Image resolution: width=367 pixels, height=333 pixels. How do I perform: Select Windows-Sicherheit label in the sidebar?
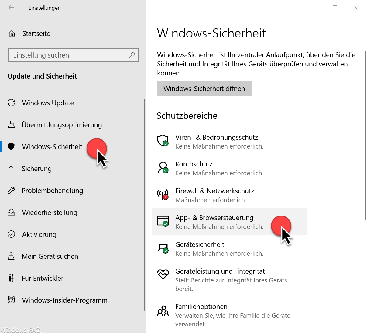(x=52, y=147)
